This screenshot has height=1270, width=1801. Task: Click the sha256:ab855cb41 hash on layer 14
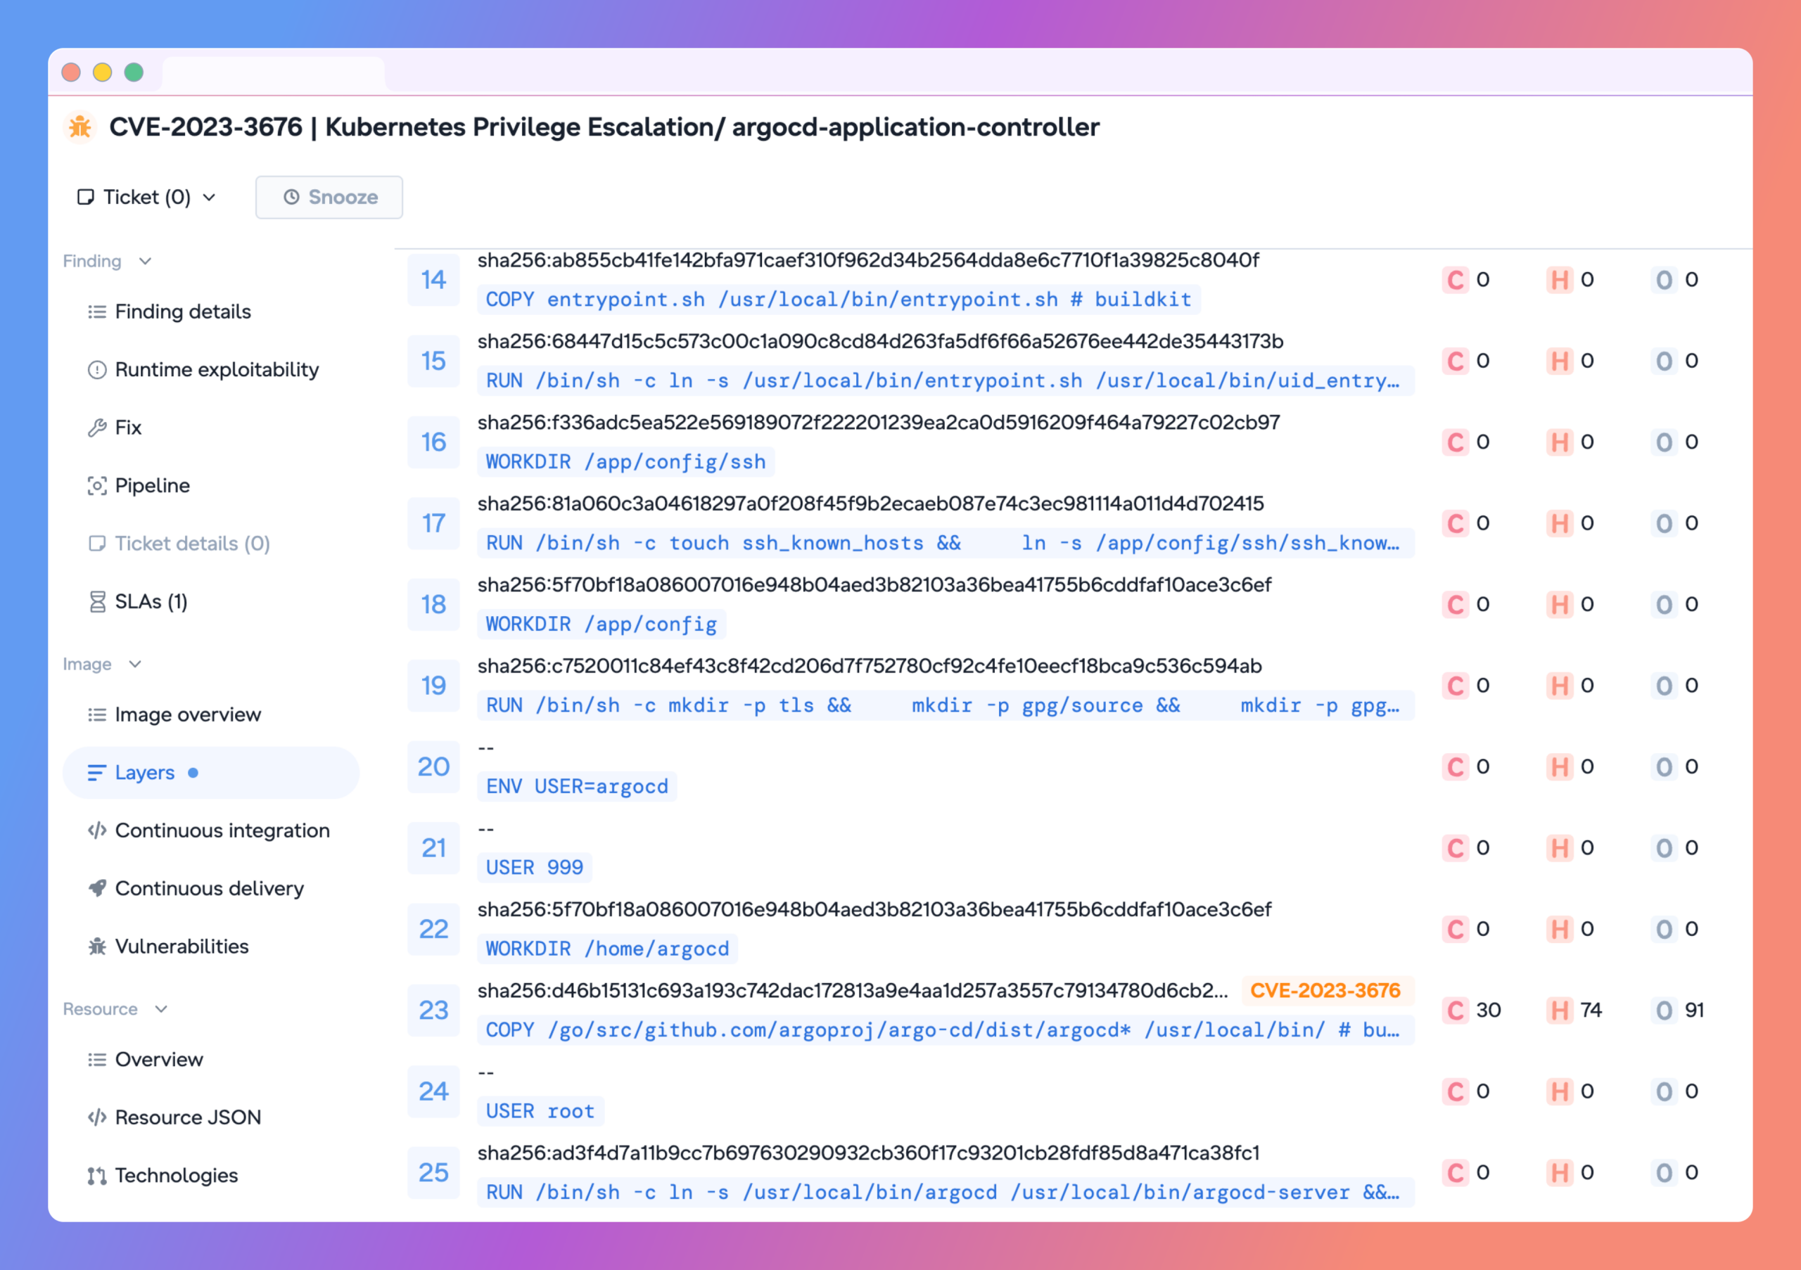pyautogui.click(x=868, y=260)
